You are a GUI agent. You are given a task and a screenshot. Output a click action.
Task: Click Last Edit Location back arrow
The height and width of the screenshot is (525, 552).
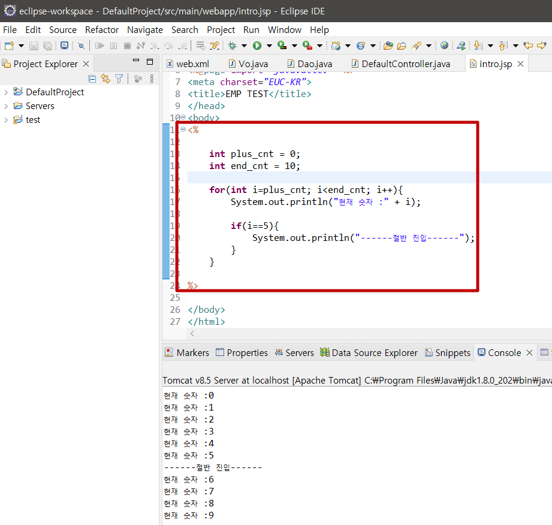(x=528, y=46)
